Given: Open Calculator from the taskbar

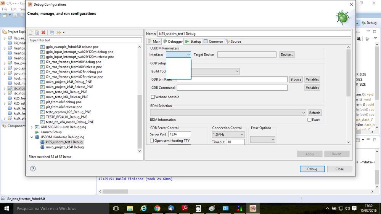Looking at the screenshot, I should [x=198, y=208].
